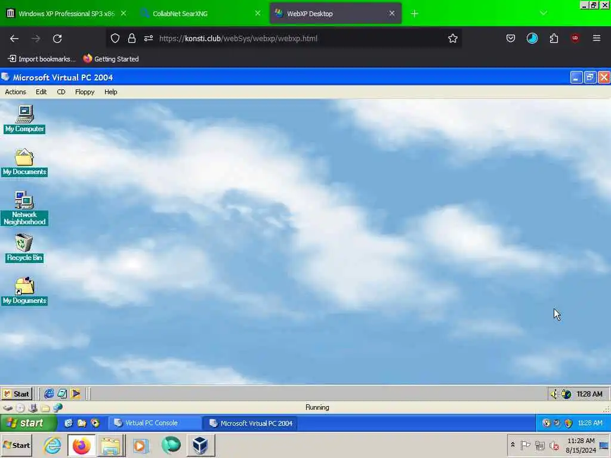The image size is (611, 458).
Task: Open the Network Neighborhood desktop icon
Action: pos(24,208)
